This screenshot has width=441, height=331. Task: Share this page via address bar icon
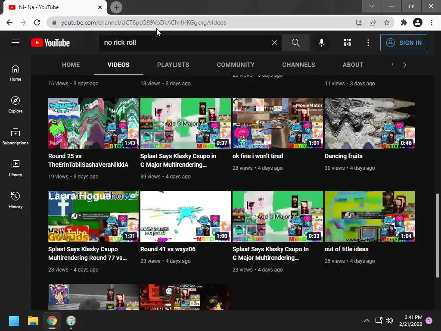[x=373, y=22]
